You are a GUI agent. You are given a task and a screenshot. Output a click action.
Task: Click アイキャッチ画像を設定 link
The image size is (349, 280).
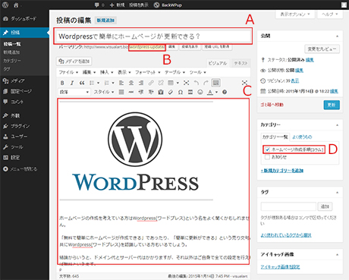[280, 267]
